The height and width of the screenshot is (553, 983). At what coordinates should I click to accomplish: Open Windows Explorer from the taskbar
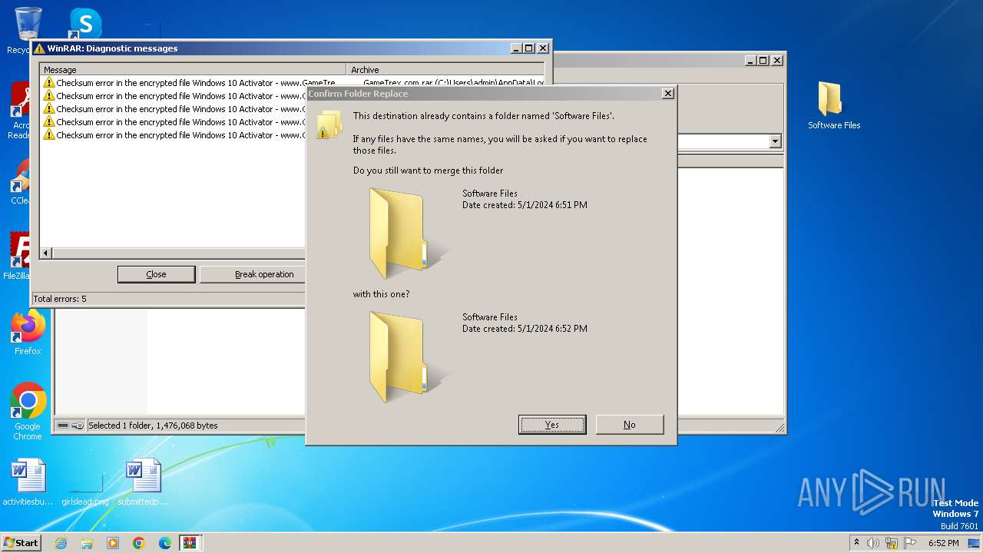tap(87, 543)
